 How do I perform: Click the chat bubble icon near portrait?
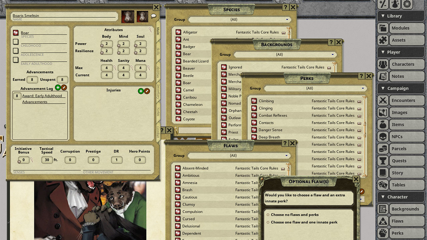click(153, 16)
